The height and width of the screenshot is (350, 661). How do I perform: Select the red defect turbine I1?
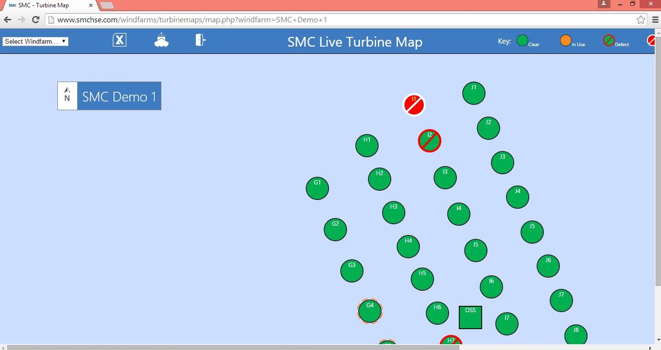click(414, 105)
